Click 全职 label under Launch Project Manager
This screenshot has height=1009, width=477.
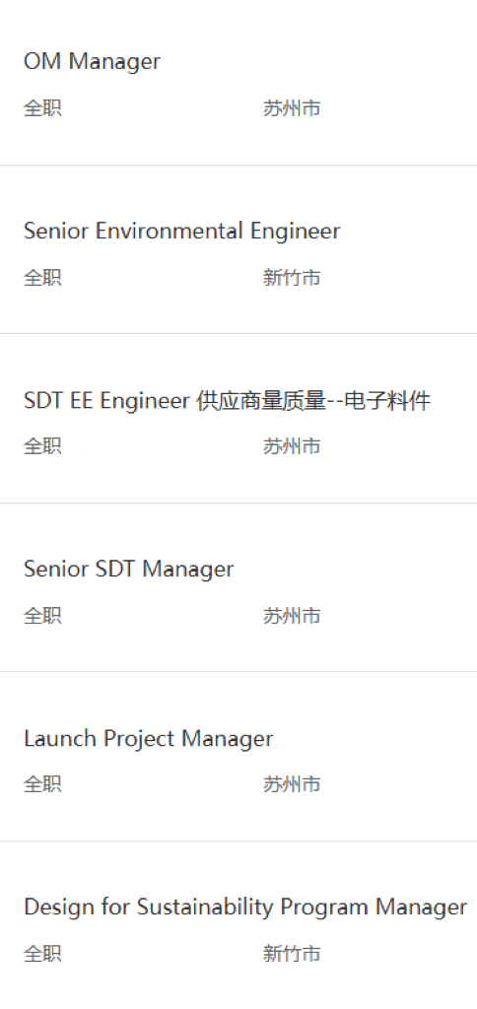tap(42, 784)
